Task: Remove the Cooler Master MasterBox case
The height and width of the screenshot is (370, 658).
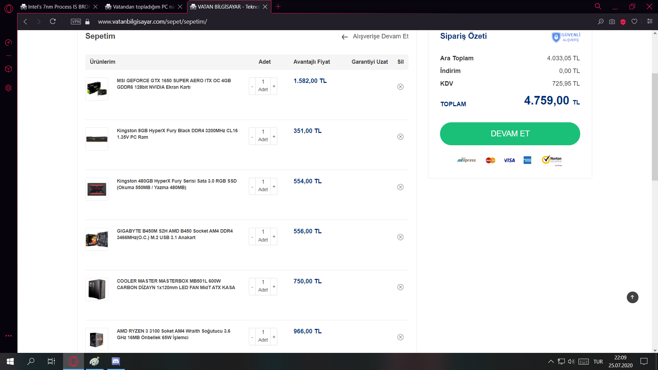Action: (x=400, y=287)
